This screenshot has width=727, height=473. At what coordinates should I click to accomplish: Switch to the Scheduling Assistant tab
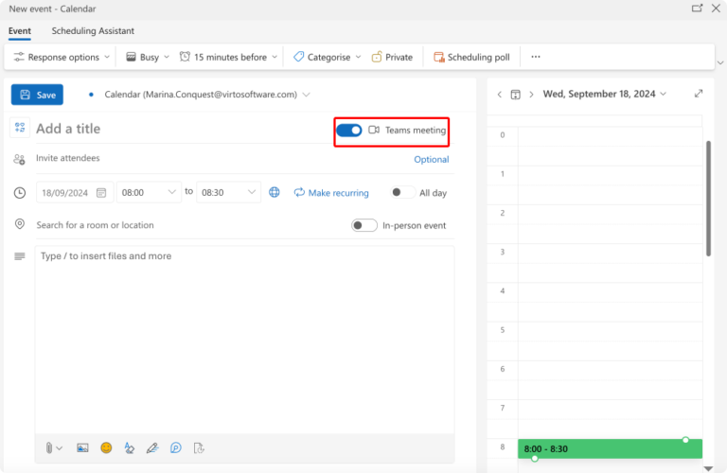point(93,31)
